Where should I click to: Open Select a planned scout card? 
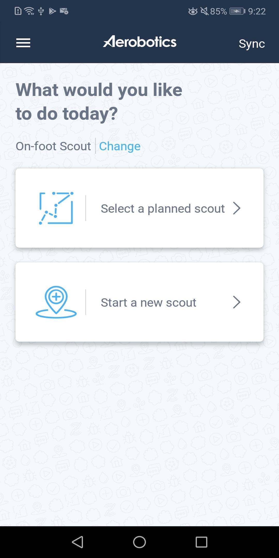pyautogui.click(x=139, y=208)
